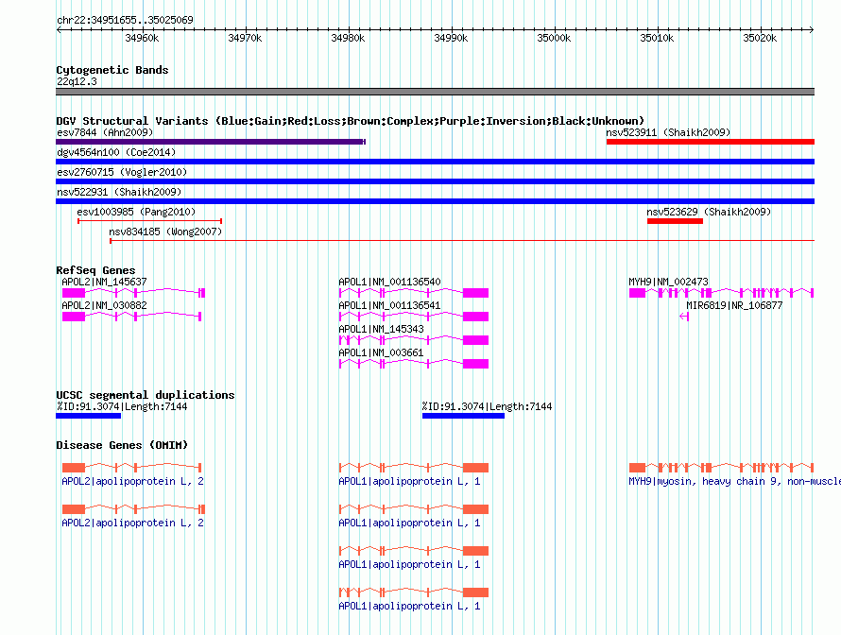The width and height of the screenshot is (841, 635).
Task: Select the esv1003985 (Pang2010) red variant line
Action: click(x=149, y=221)
